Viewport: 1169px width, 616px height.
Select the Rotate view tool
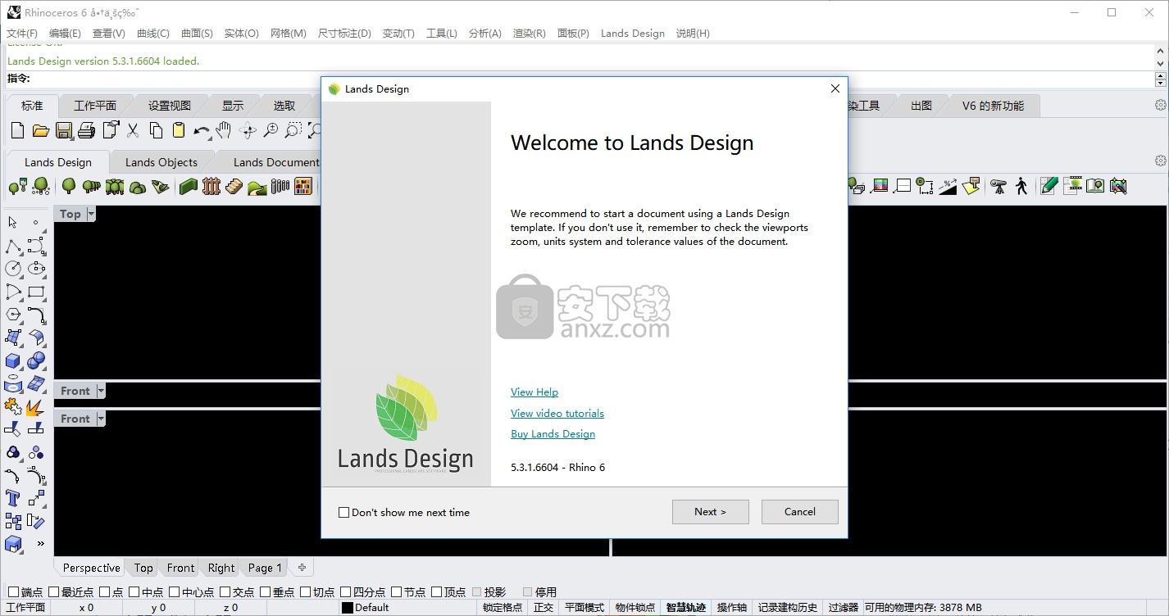click(x=248, y=130)
